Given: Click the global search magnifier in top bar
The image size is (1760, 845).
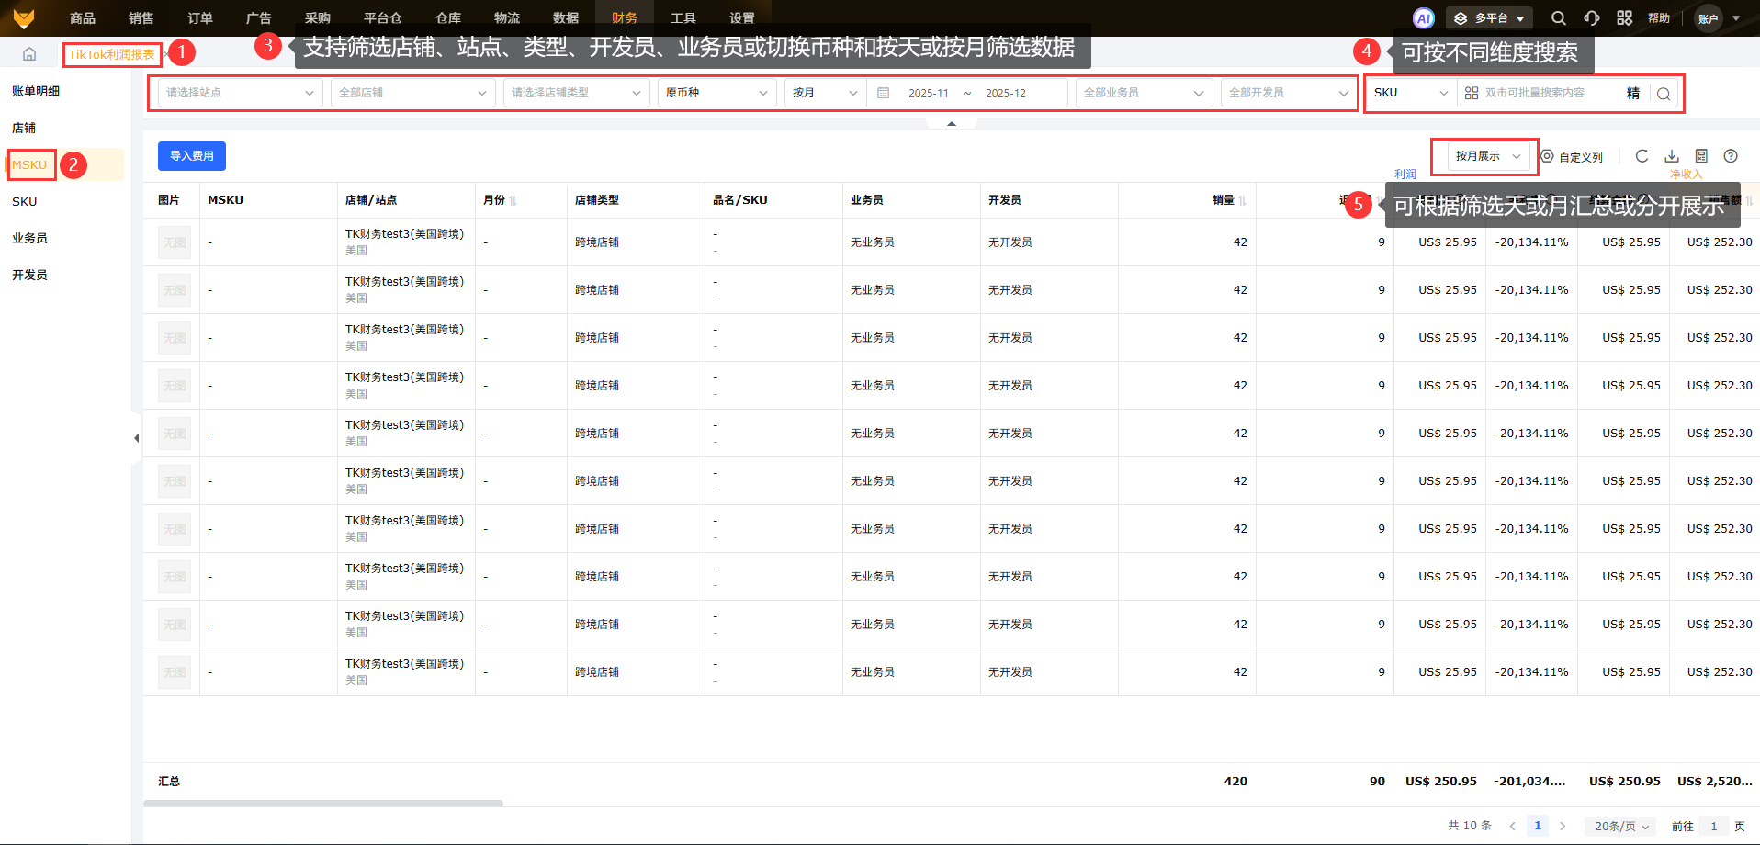Looking at the screenshot, I should click(x=1558, y=18).
